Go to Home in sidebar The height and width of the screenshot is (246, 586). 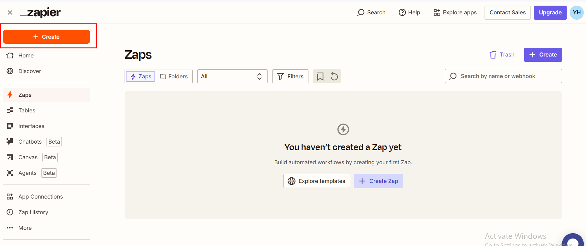pos(26,56)
